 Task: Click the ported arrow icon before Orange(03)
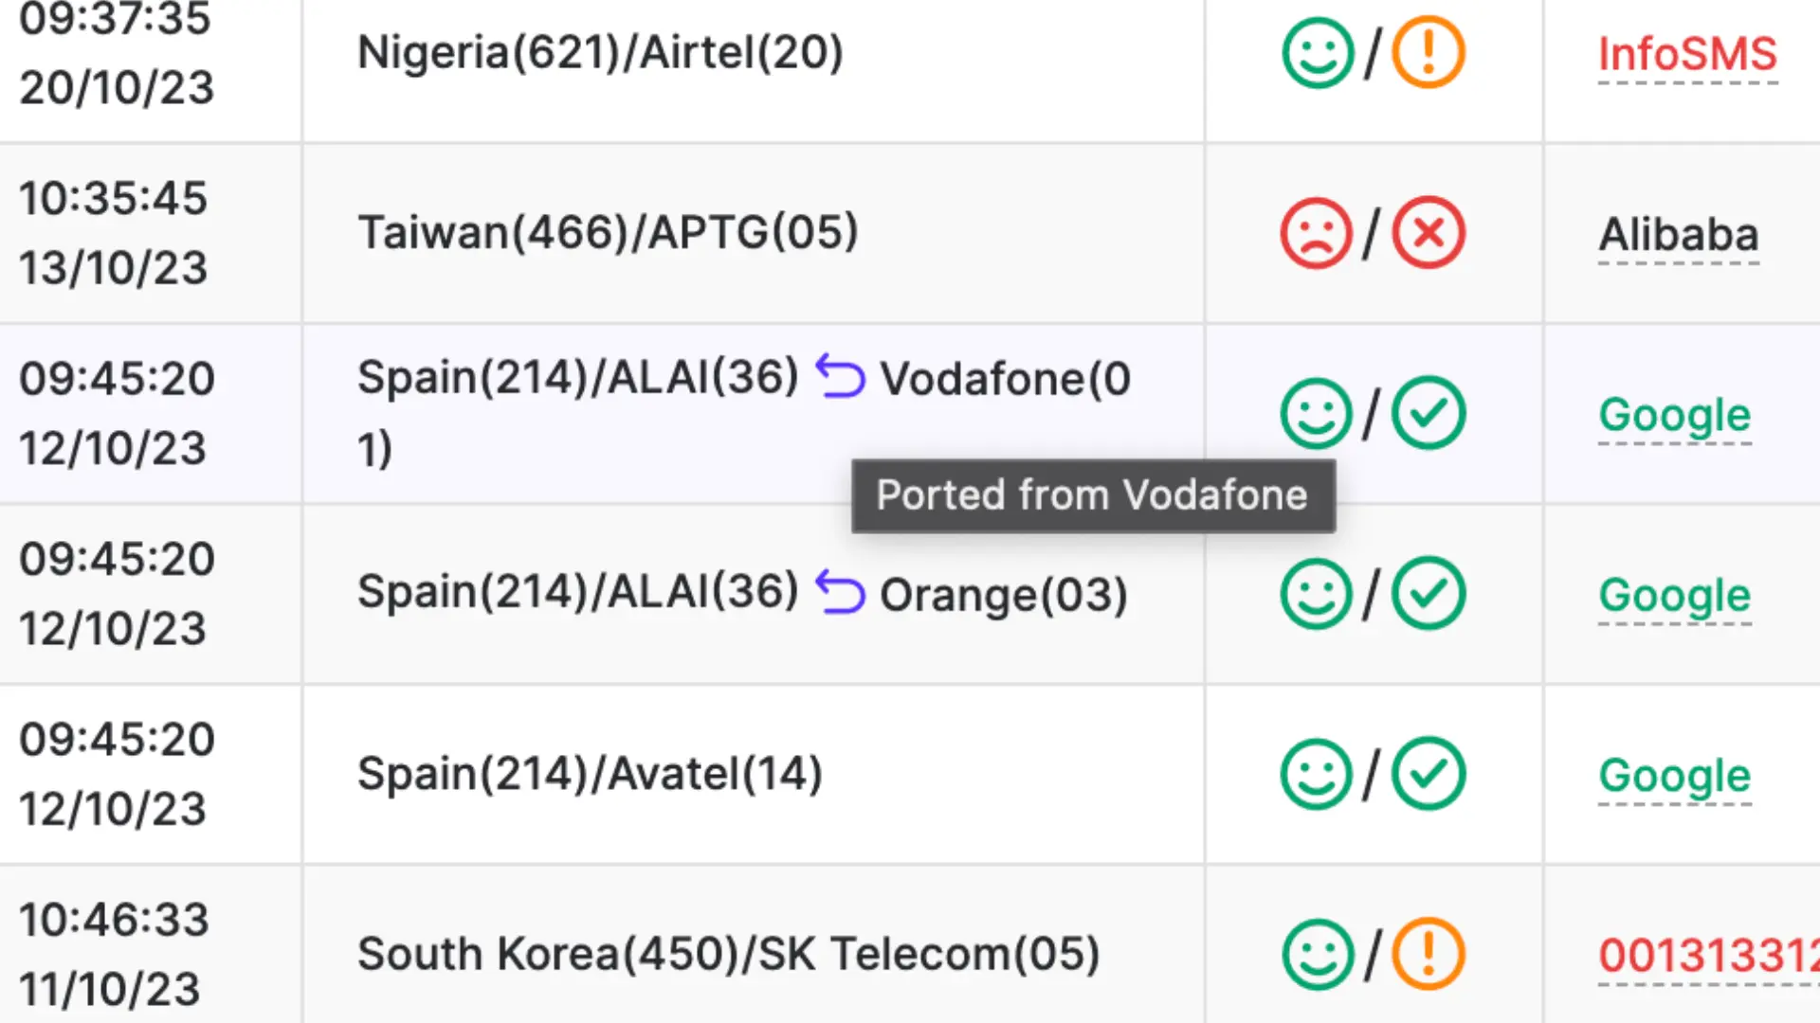tap(841, 592)
